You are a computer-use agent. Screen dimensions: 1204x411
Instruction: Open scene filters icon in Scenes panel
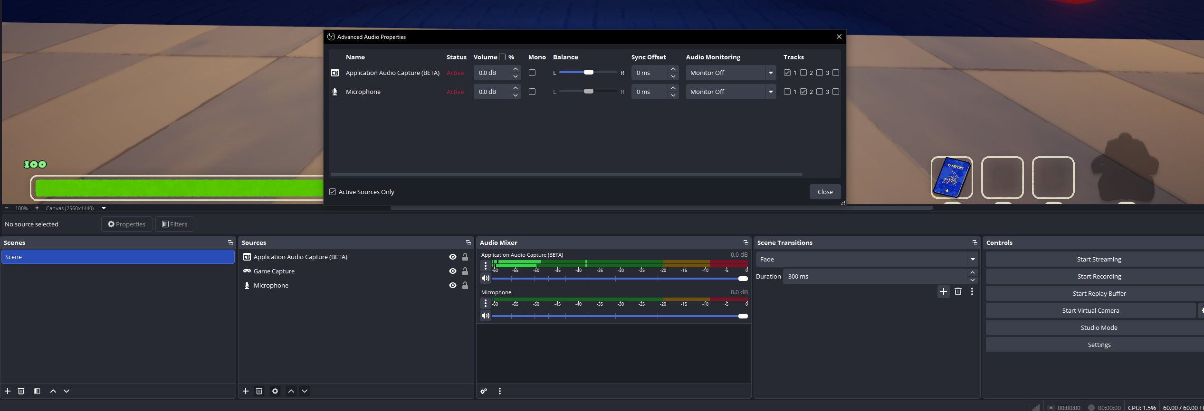[37, 391]
